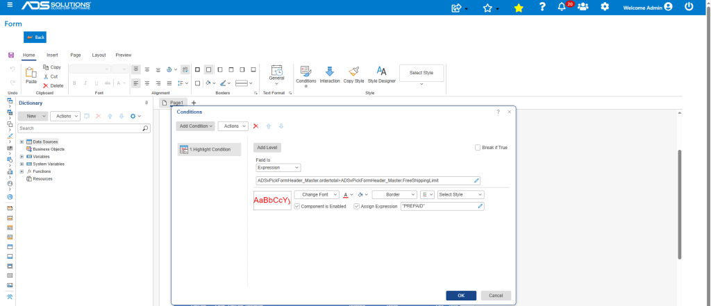Open font color A picker in dialog
The width and height of the screenshot is (711, 306).
pyautogui.click(x=348, y=194)
